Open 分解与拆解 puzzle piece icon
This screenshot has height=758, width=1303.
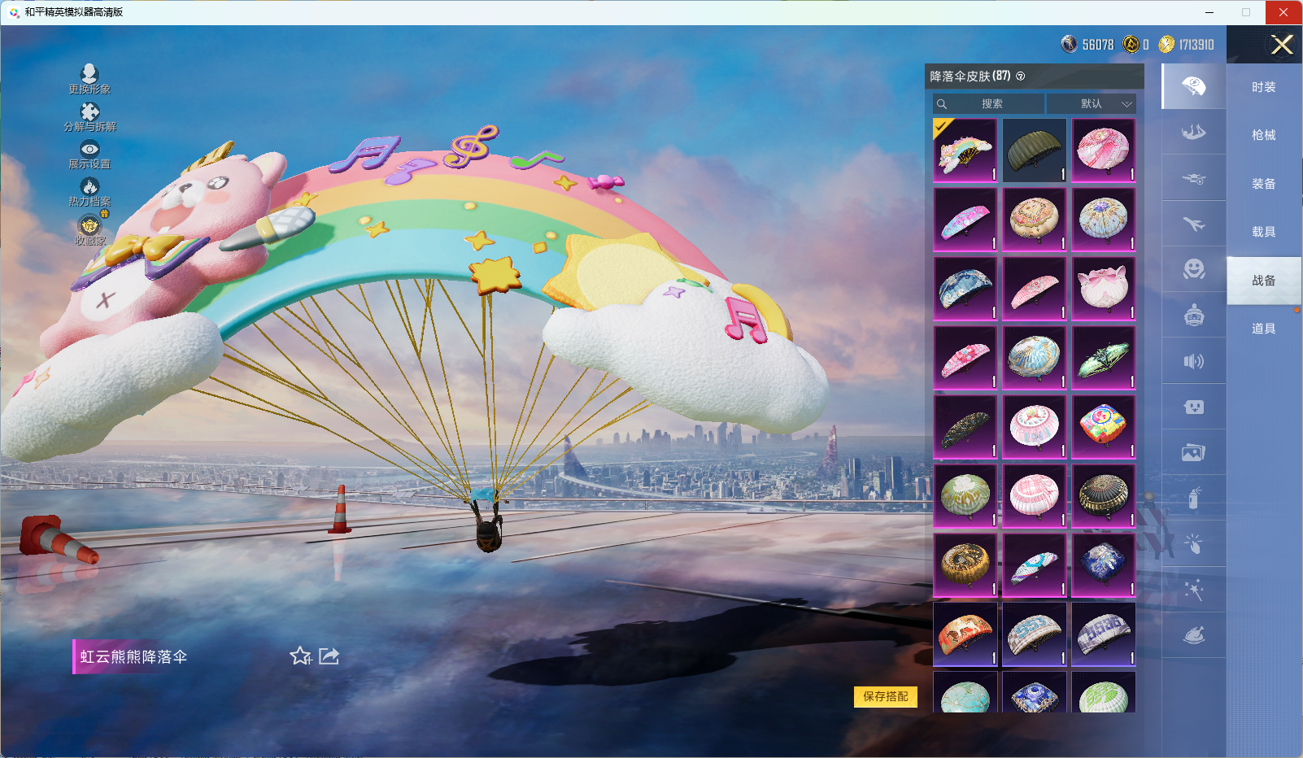(x=89, y=112)
